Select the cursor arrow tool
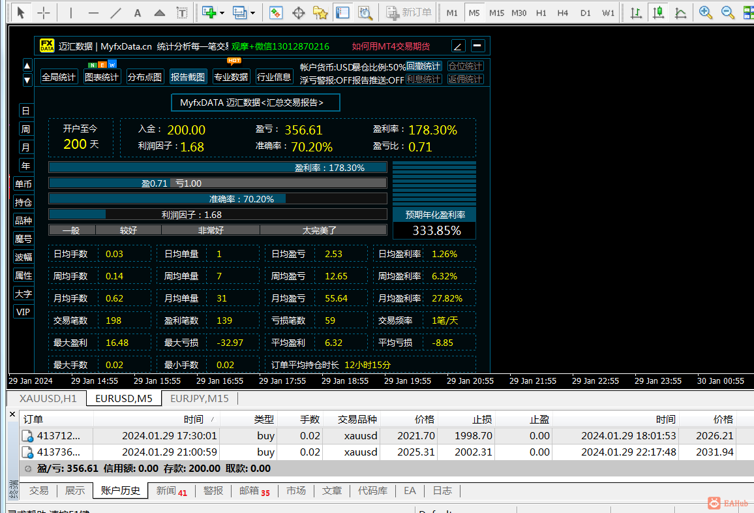 pos(20,12)
